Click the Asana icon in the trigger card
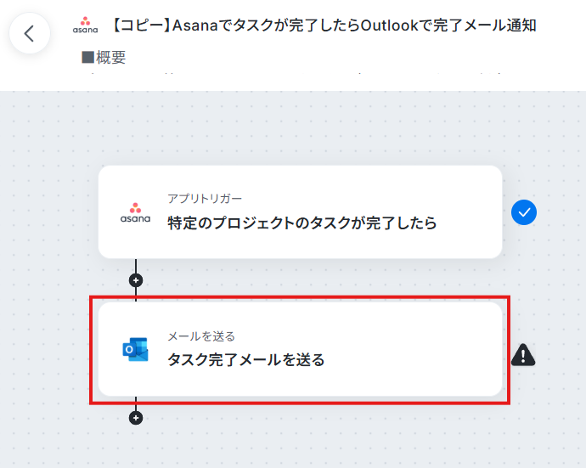Image resolution: width=586 pixels, height=468 pixels. 135,212
